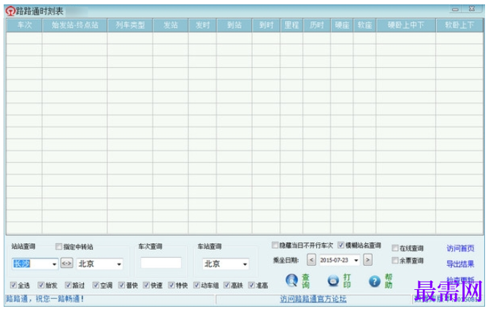Go to next travel date arrow
This screenshot has width=496, height=314.
367,260
